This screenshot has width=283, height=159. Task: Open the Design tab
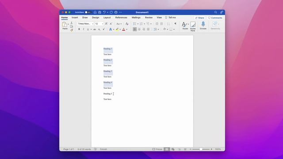click(96, 18)
